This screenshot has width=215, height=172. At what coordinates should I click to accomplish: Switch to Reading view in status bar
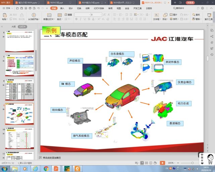(x=151, y=163)
